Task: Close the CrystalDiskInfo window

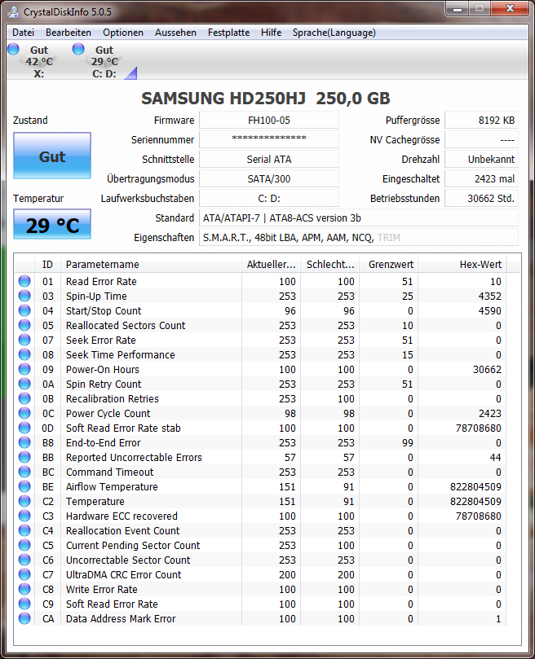Action: coord(510,8)
